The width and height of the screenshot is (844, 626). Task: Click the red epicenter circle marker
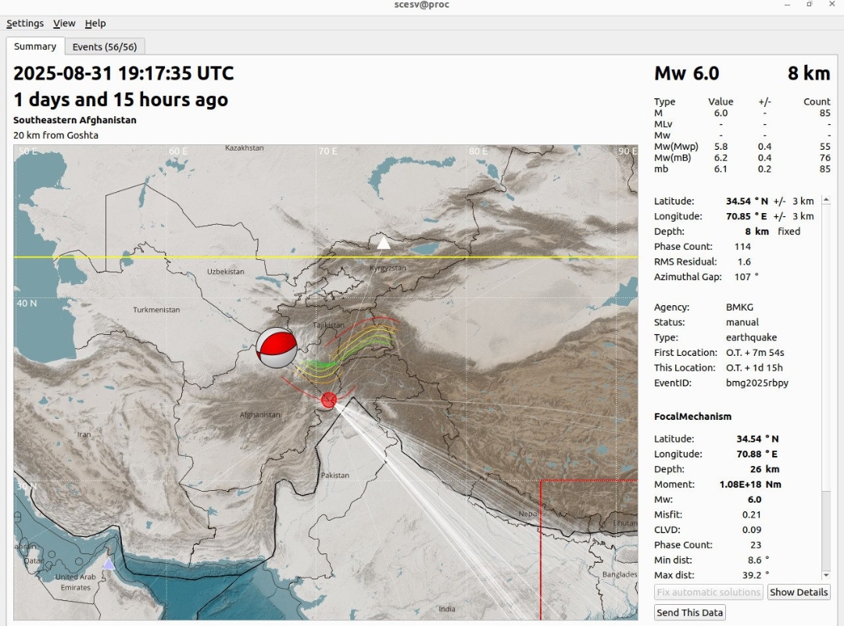click(329, 400)
